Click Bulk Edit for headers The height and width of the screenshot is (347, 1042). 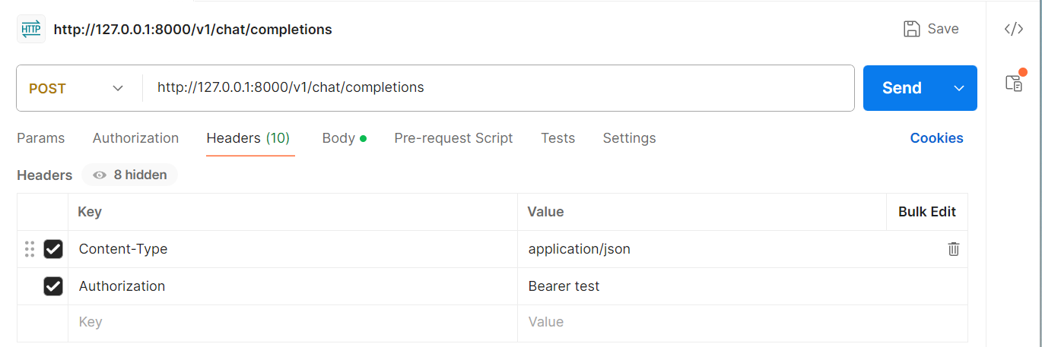927,212
